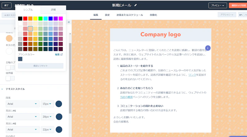Click the purple info icon in the email

click(x=208, y=48)
